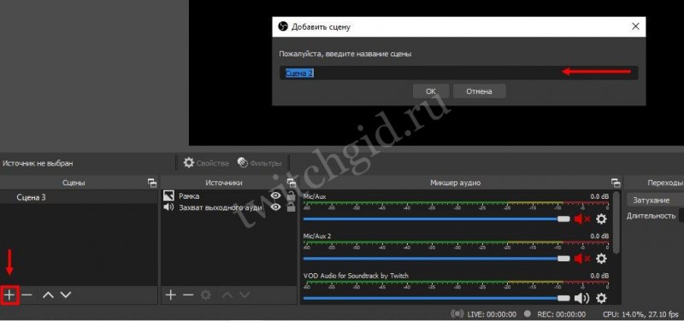Image resolution: width=684 pixels, height=321 pixels.
Task: Open Mic/Aux audio settings gear
Action: click(x=601, y=219)
